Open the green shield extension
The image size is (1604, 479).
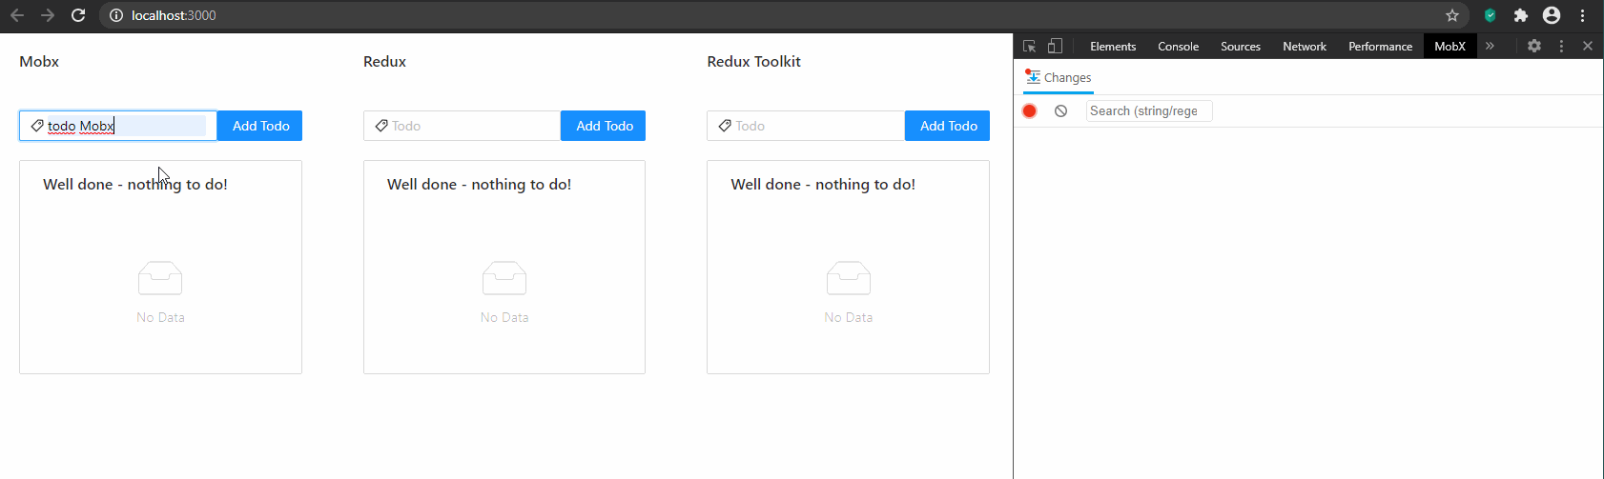point(1490,15)
